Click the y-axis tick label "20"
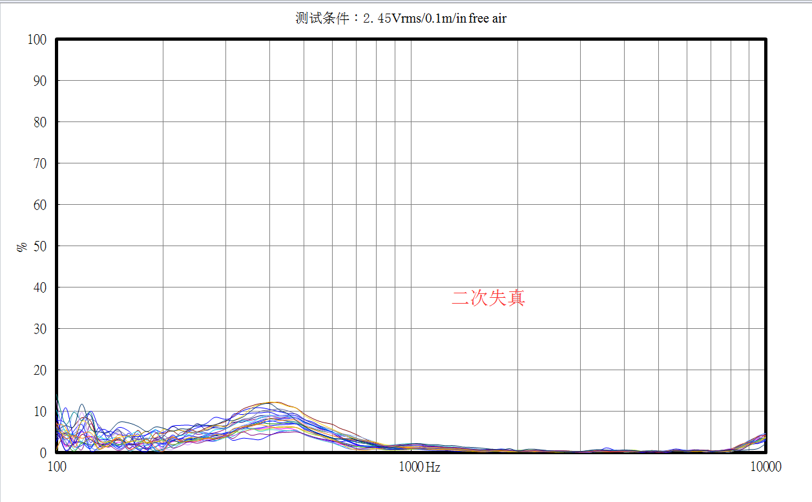The image size is (812, 502). tap(40, 370)
